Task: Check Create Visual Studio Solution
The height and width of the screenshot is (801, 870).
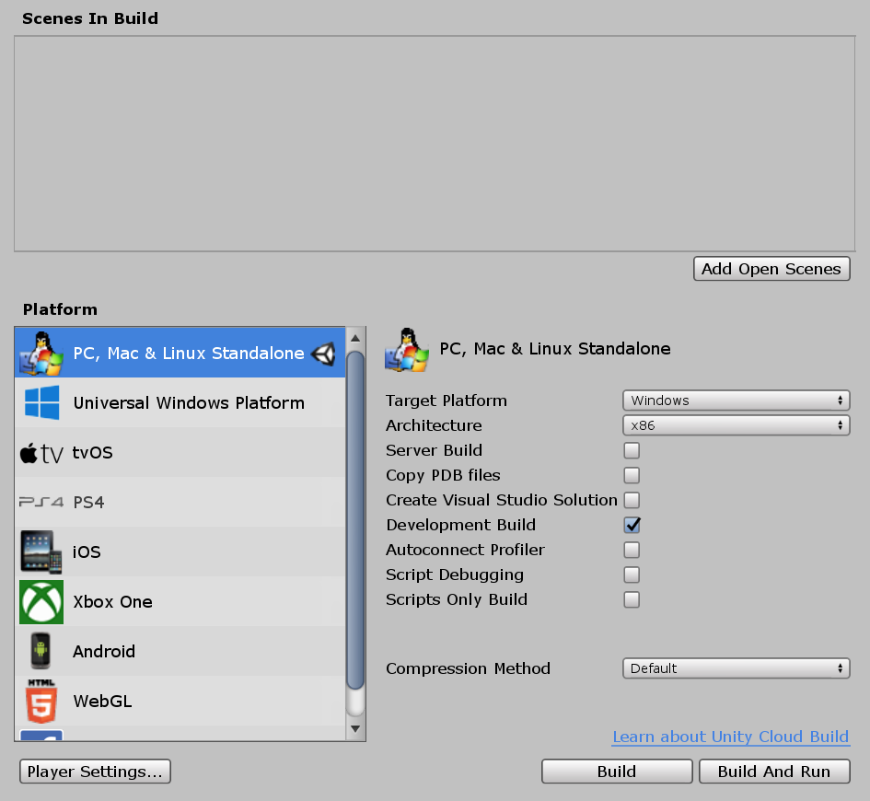Action: pyautogui.click(x=632, y=500)
